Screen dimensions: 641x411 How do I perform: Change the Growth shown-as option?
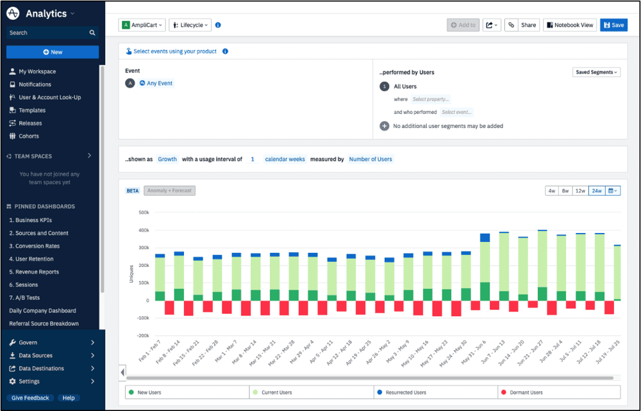click(x=167, y=159)
